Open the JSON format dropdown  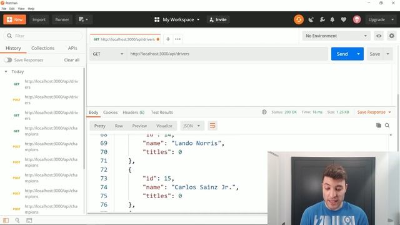tap(192, 126)
